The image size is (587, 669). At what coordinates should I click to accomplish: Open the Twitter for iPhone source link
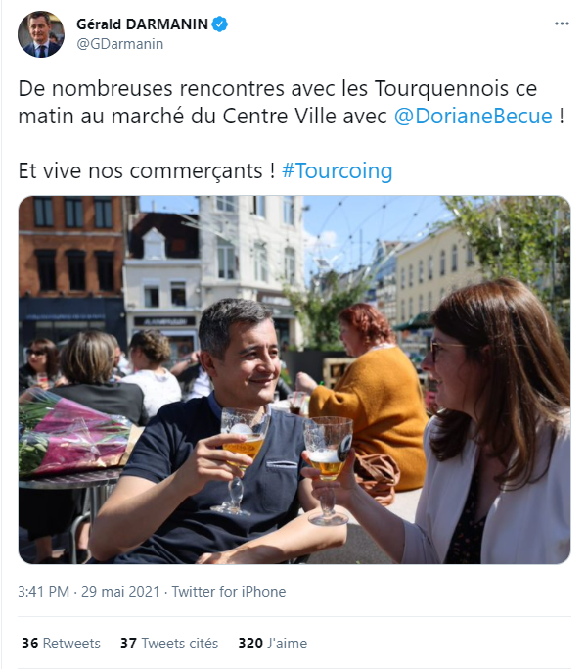pyautogui.click(x=229, y=592)
